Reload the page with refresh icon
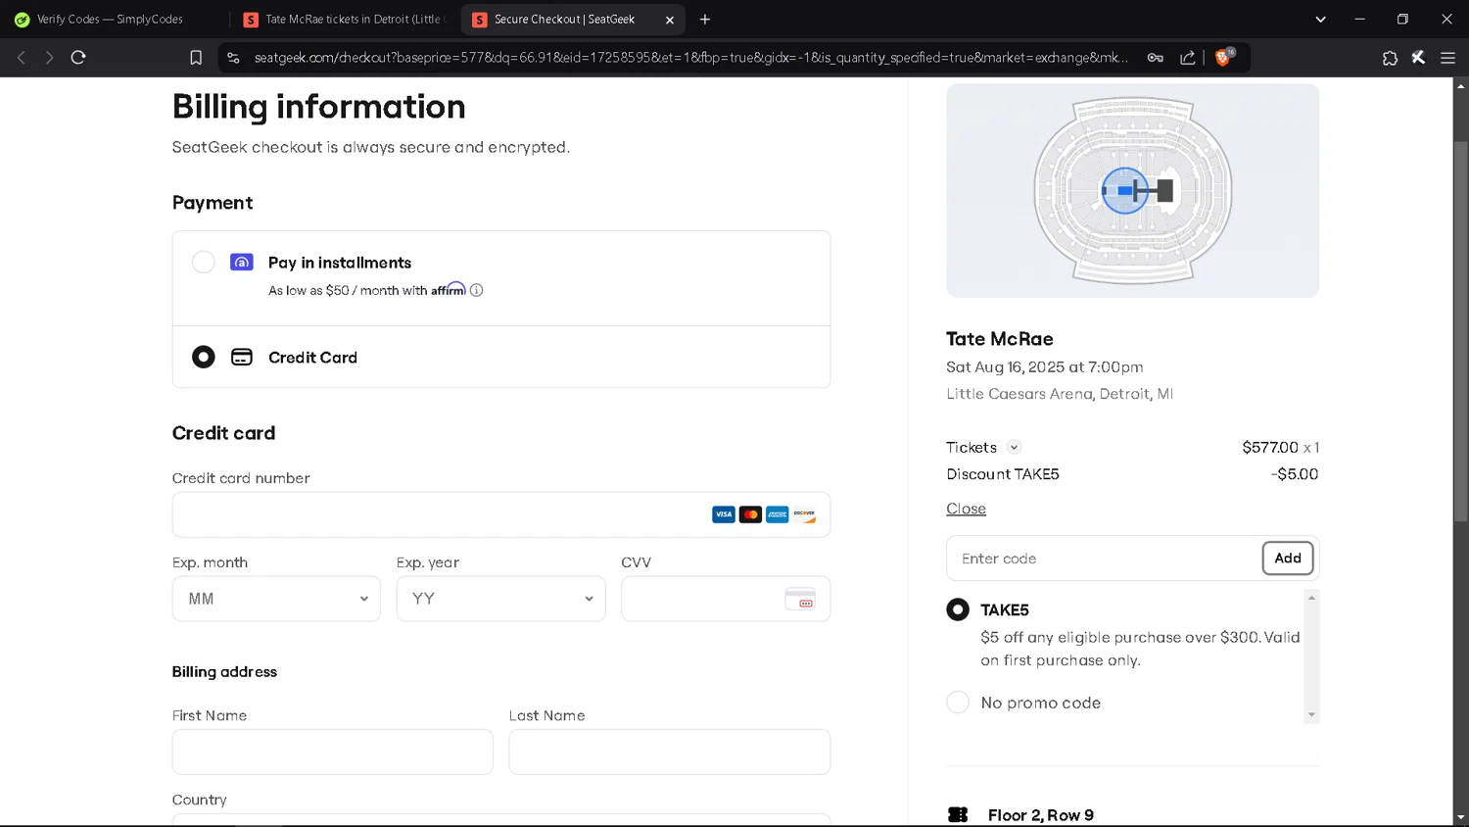1469x827 pixels. [78, 58]
